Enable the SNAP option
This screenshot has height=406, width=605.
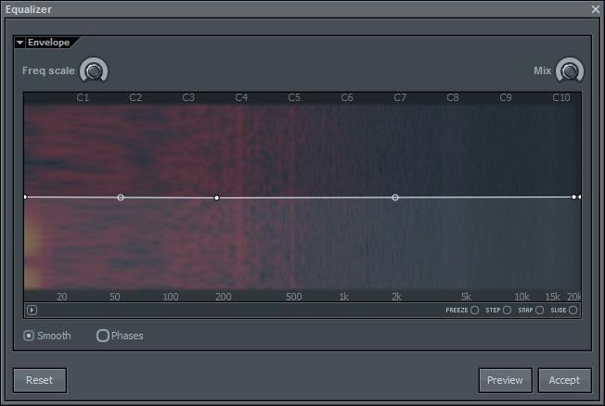click(539, 310)
